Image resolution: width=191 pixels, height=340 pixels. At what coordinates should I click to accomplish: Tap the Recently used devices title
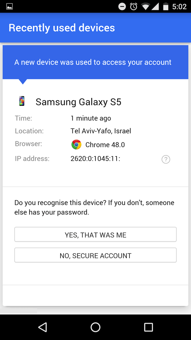pyautogui.click(x=62, y=28)
